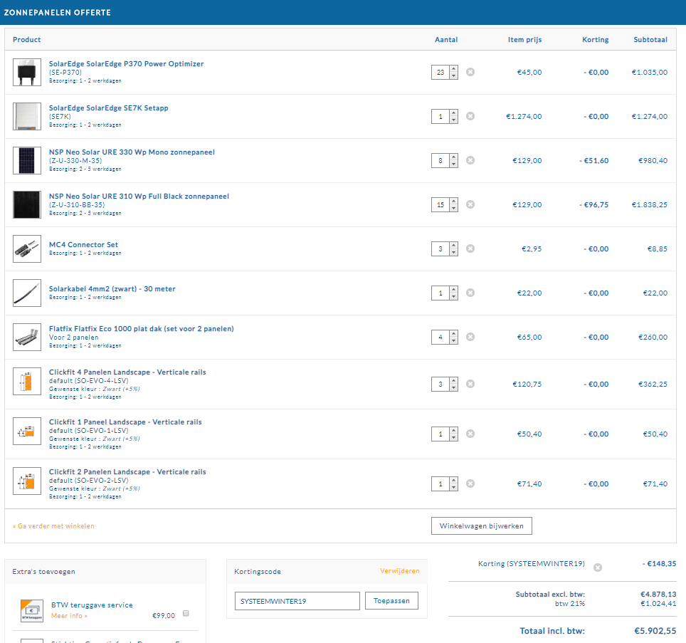This screenshot has height=643, width=686.
Task: Select discount value €51,60 for Mono panel
Action: pyautogui.click(x=594, y=161)
